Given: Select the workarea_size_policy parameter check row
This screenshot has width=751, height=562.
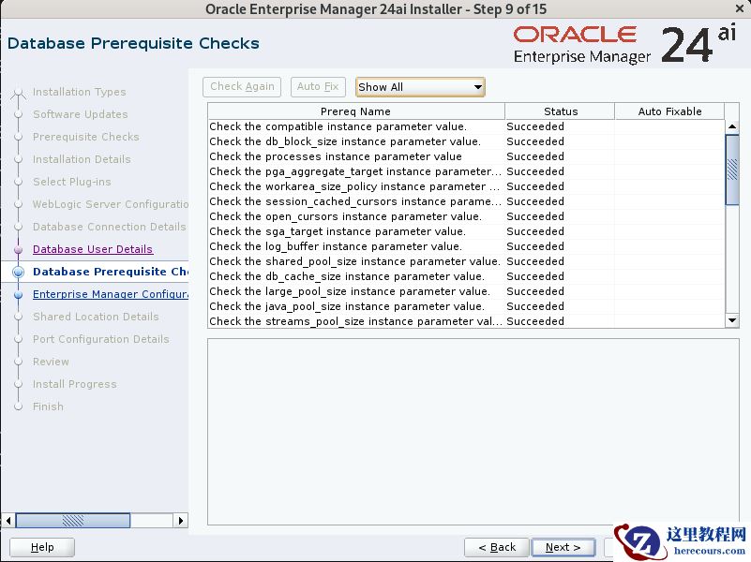Looking at the screenshot, I should [x=466, y=186].
